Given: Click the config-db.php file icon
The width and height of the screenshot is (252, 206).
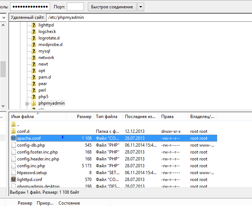Looking at the screenshot, I should (x=14, y=145).
